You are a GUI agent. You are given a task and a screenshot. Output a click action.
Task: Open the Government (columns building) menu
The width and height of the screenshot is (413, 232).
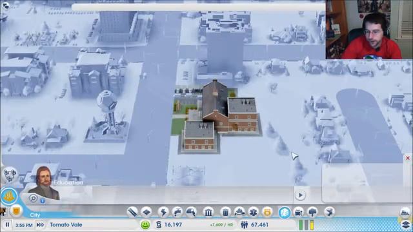[208, 212]
